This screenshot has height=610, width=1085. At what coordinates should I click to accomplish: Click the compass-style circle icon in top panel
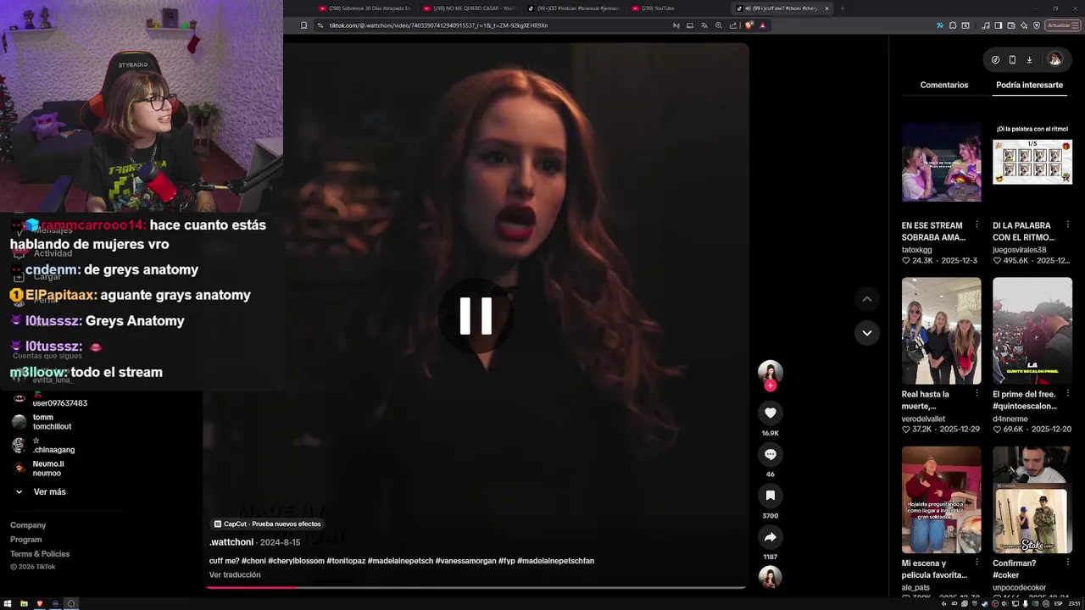click(995, 59)
